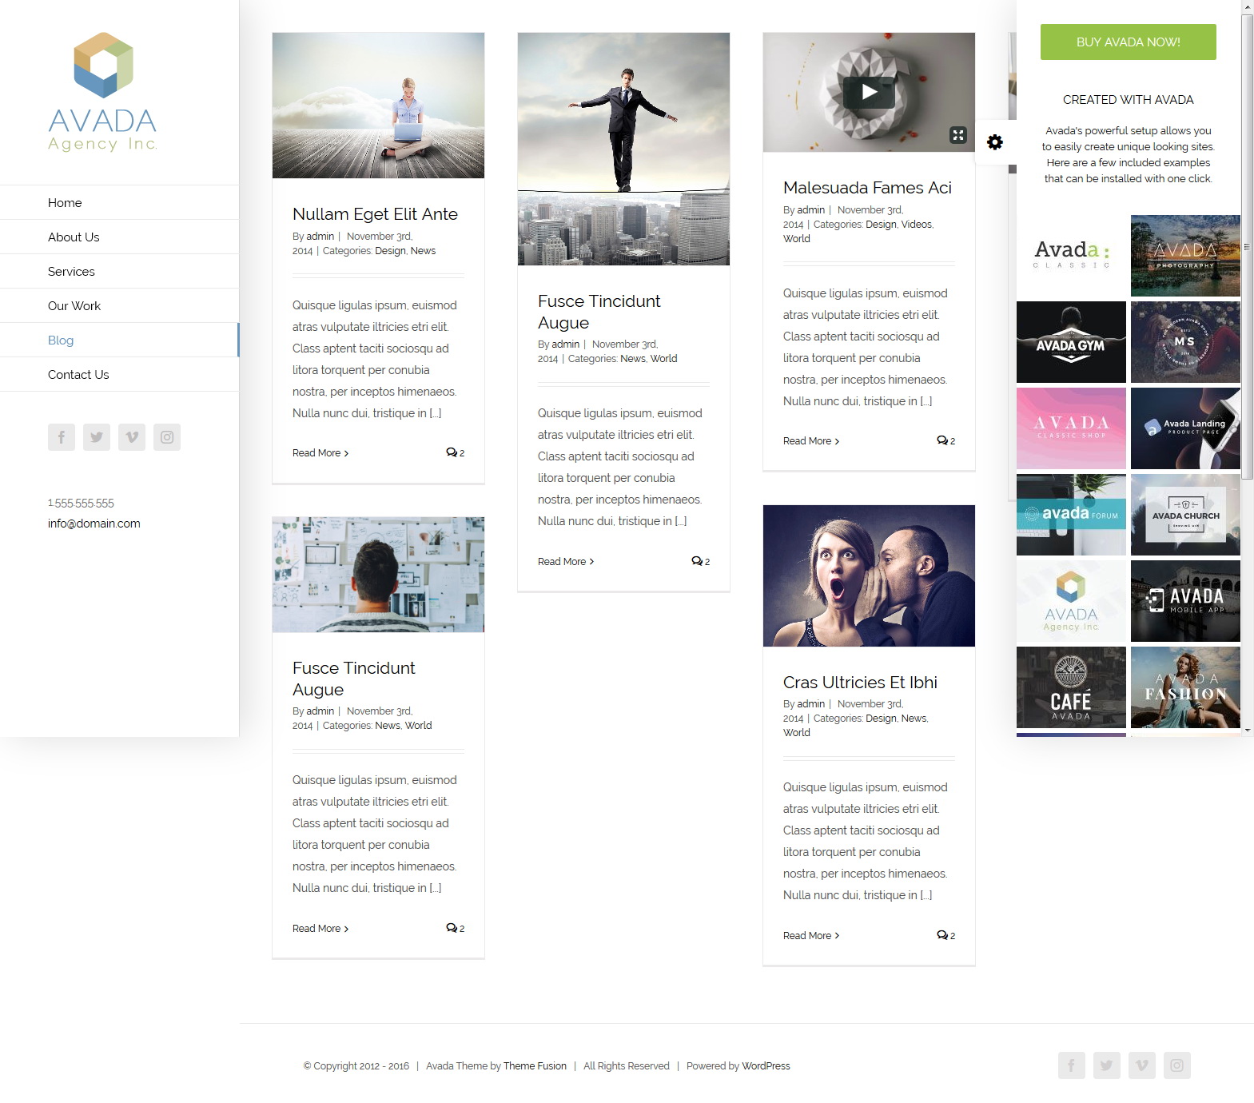Screen dimensions: 1254x1103
Task: Read More on Cras Ultricies Et Ibhi
Action: point(811,936)
